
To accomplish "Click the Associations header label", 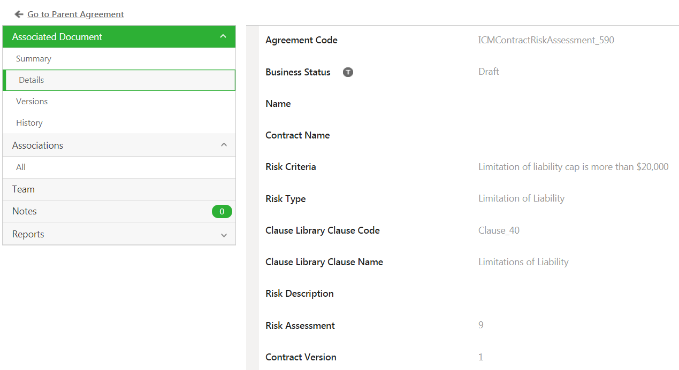I will point(37,145).
